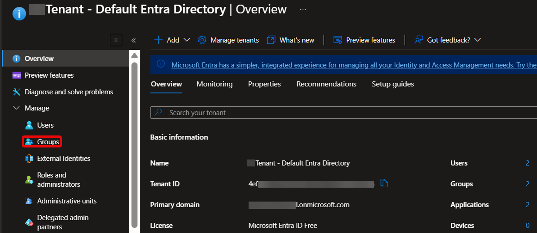Switch to the Properties tab
This screenshot has width=537, height=233.
[264, 84]
